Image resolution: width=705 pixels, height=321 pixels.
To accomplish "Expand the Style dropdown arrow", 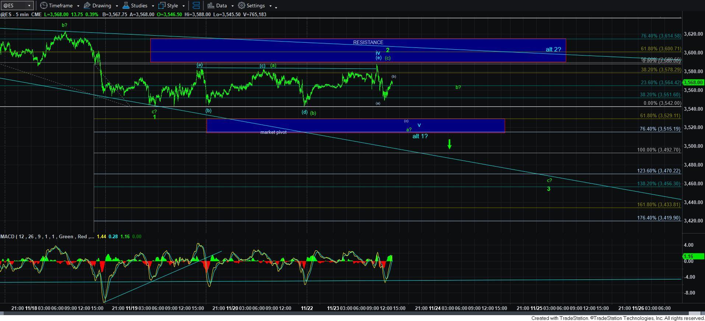I will coord(183,6).
